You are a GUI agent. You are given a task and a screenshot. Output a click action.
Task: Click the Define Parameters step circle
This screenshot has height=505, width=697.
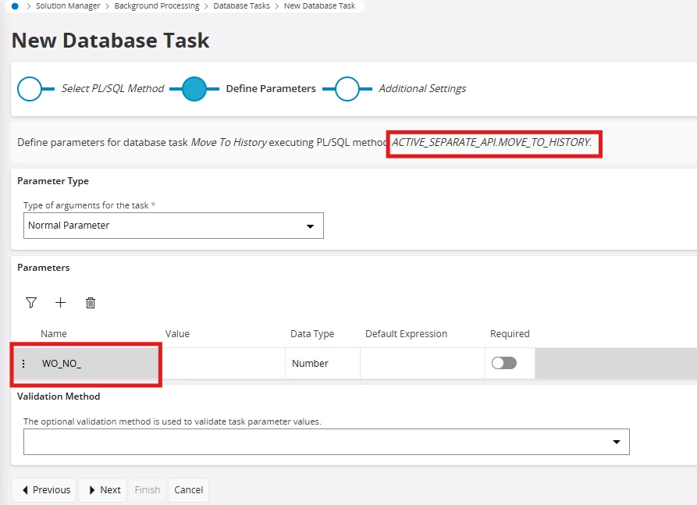(194, 89)
